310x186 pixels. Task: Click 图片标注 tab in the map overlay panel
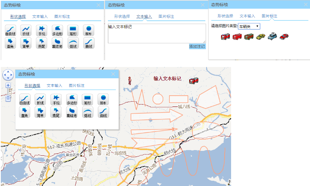77,86
